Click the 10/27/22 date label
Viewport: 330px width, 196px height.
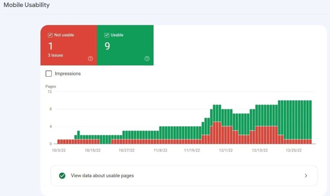point(126,150)
